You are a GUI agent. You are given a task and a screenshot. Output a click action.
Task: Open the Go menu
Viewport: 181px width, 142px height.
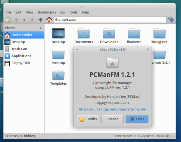tap(63, 12)
